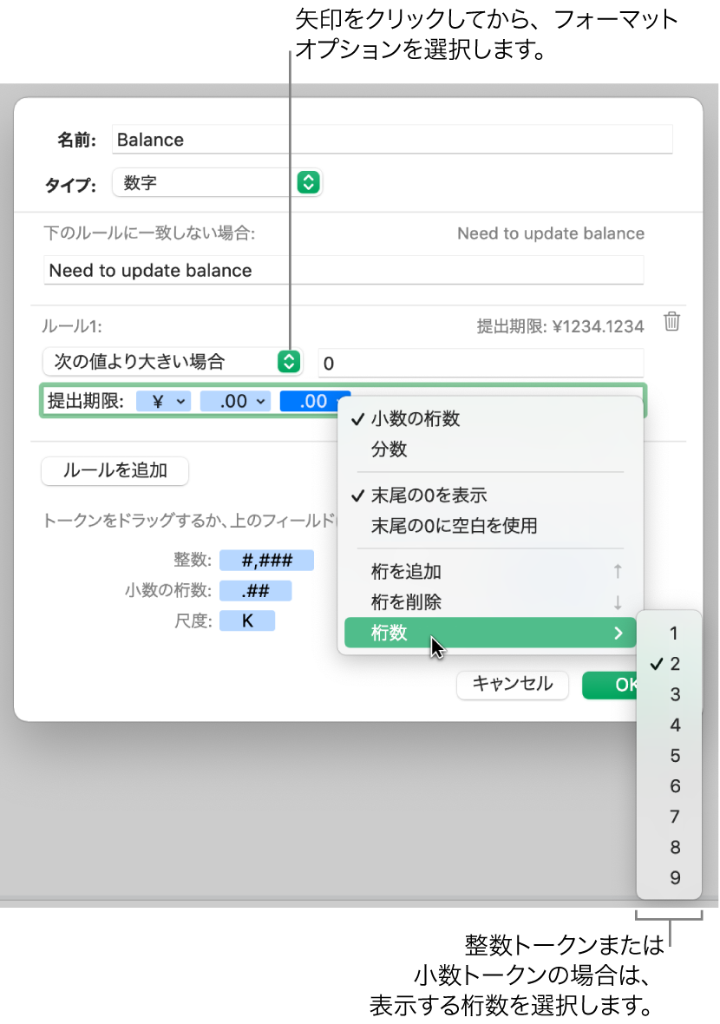The height and width of the screenshot is (1024, 720).
Task: Choose 5 digits in the submenu
Action: (670, 756)
